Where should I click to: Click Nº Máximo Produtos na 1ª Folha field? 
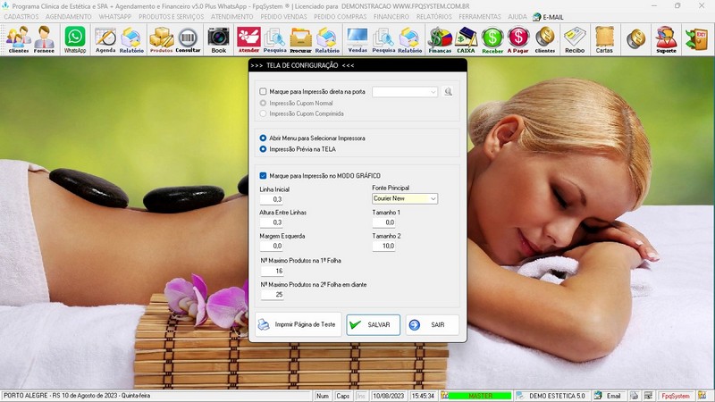tap(273, 271)
